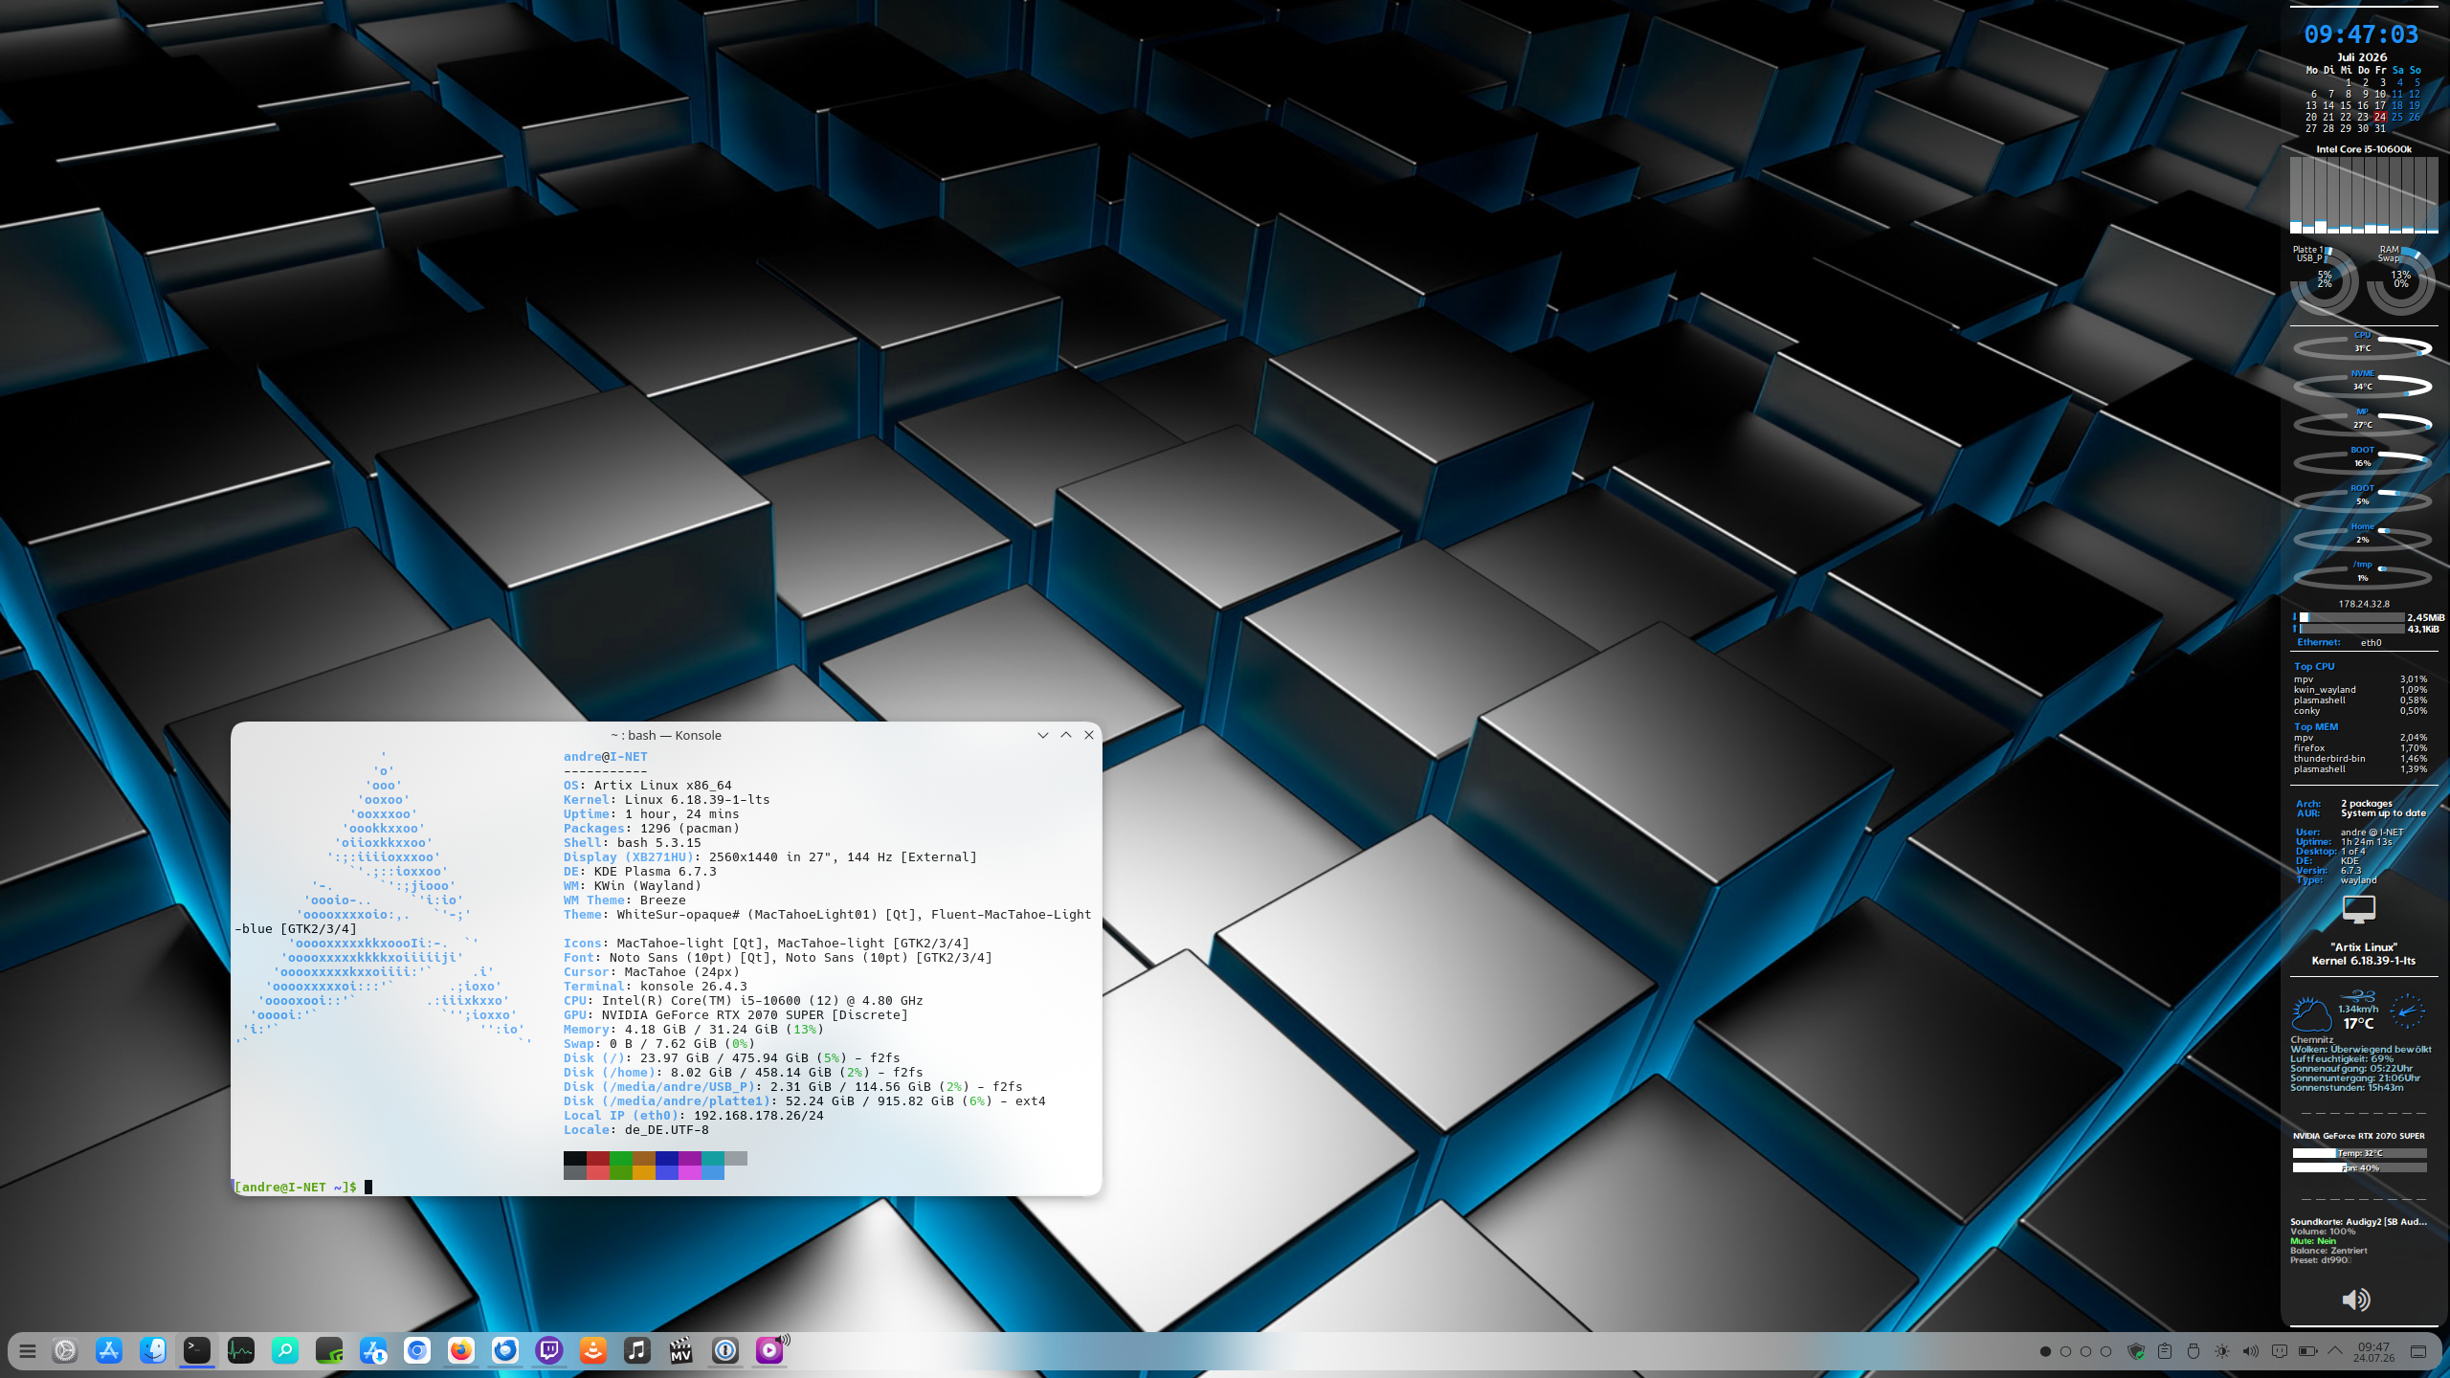Viewport: 2450px width, 1378px height.
Task: Open the application launcher menu in the dock
Action: pos(27,1351)
